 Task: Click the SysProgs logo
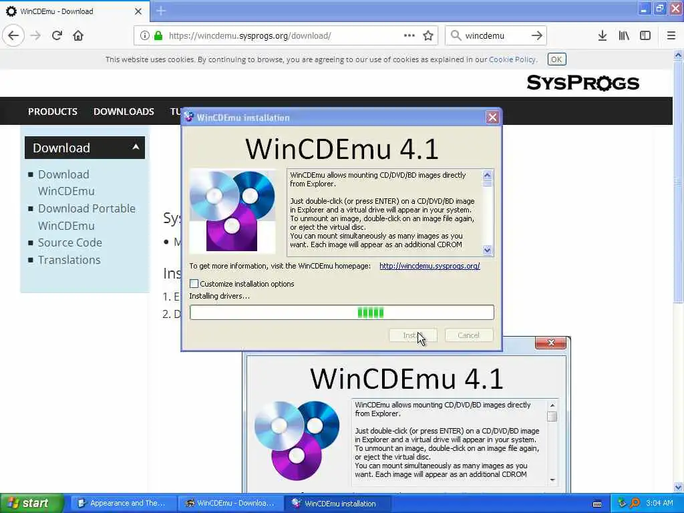582,83
